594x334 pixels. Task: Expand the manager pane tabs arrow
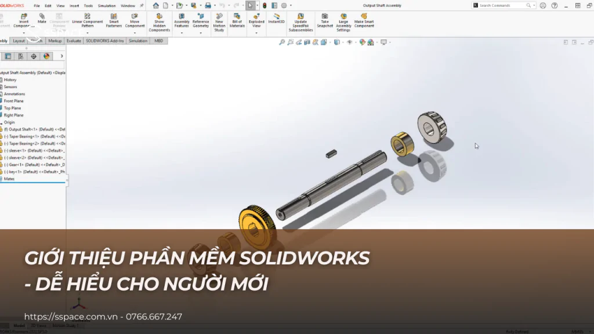pyautogui.click(x=61, y=56)
